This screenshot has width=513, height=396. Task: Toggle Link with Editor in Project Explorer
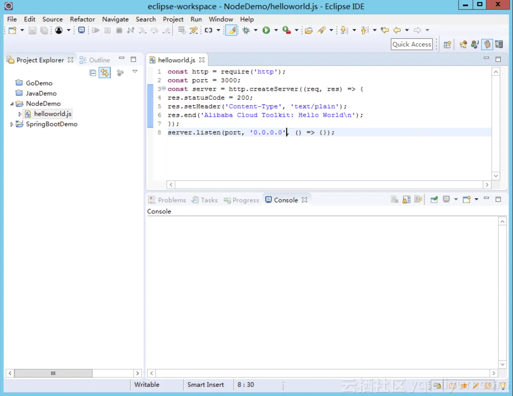pos(105,73)
